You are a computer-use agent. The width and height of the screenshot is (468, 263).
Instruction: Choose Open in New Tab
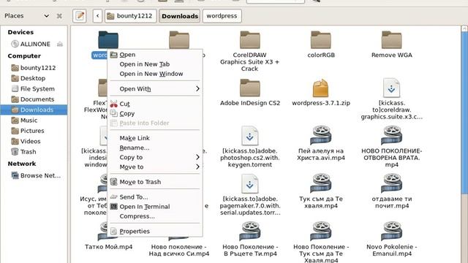(x=155, y=64)
